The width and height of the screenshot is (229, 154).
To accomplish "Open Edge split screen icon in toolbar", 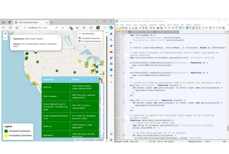I will point(91,28).
